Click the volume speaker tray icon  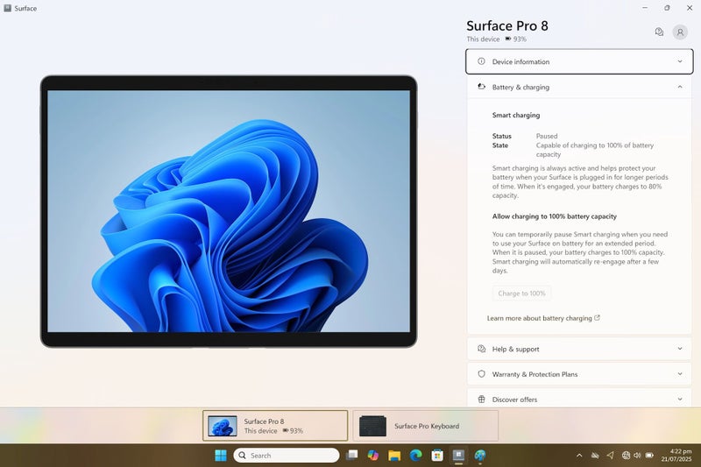[x=637, y=456]
